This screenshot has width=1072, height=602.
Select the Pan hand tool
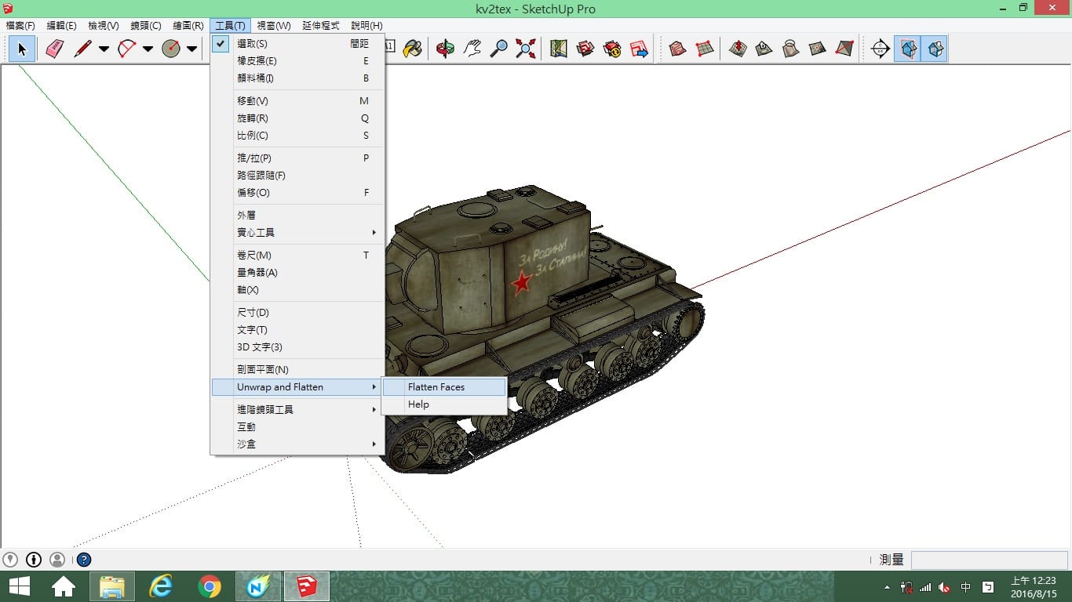[472, 49]
